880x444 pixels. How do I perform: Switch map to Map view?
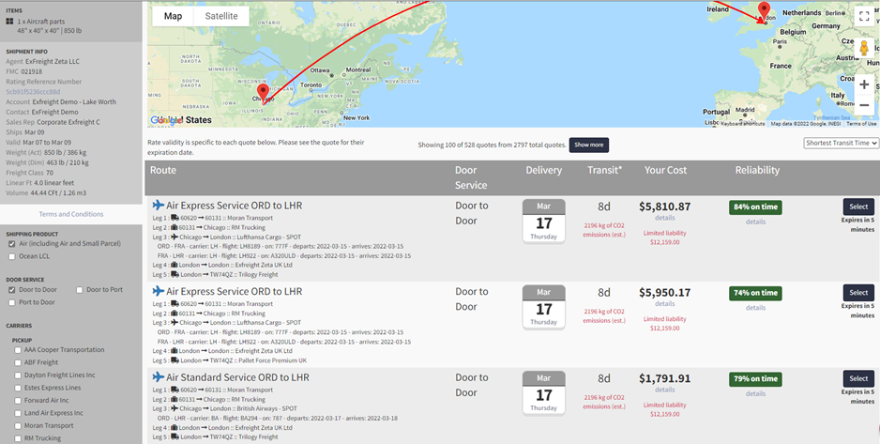(173, 16)
